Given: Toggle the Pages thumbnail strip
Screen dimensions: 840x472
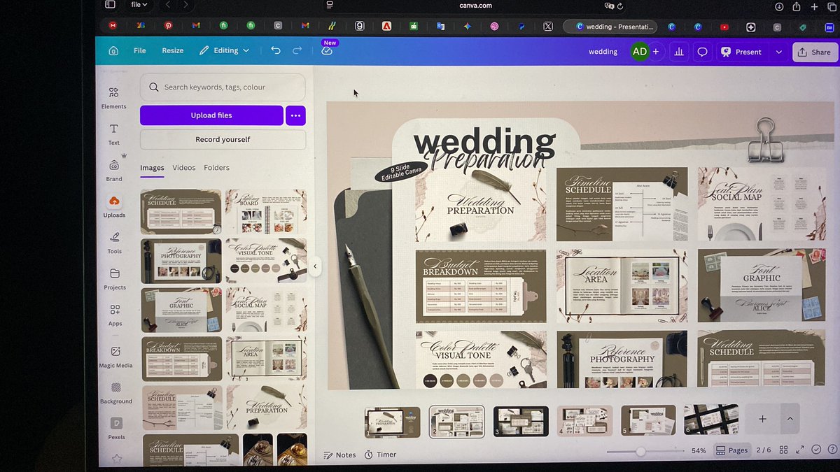Looking at the screenshot, I should coord(732,450).
